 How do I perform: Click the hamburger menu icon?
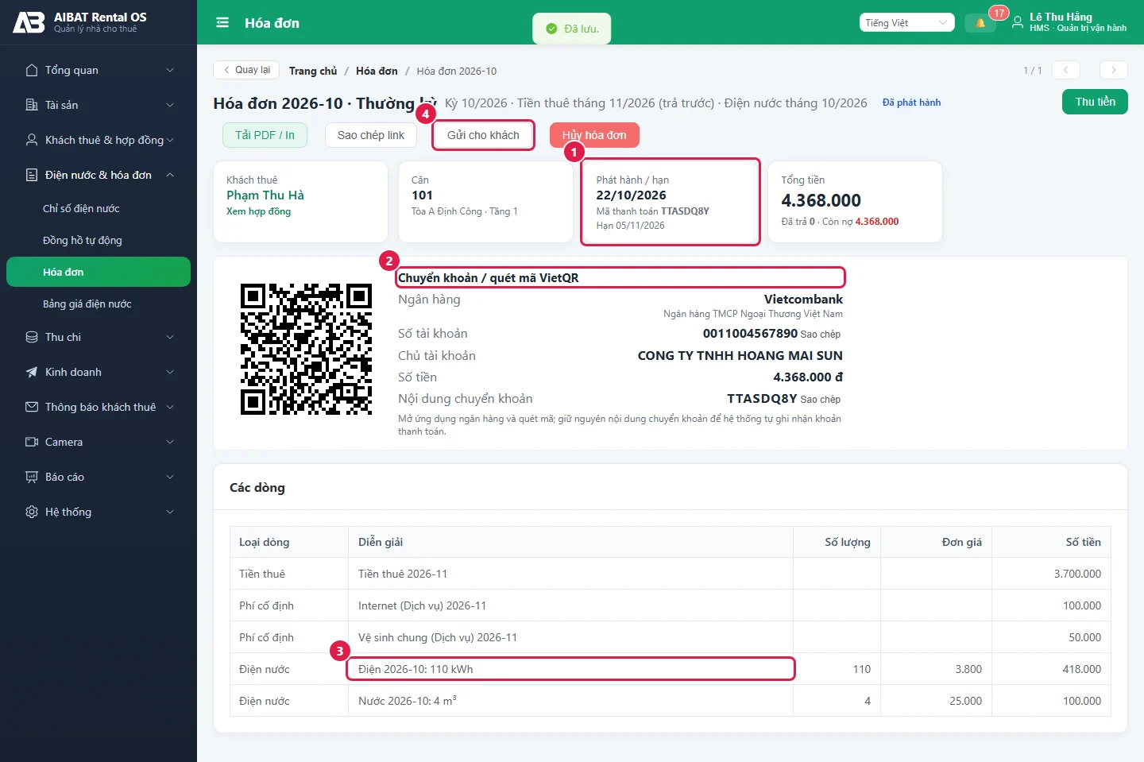click(222, 23)
